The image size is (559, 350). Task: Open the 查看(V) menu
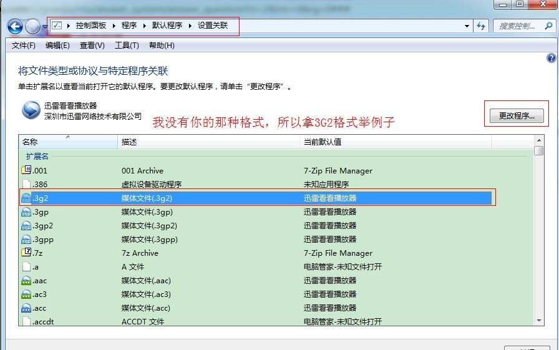[92, 46]
